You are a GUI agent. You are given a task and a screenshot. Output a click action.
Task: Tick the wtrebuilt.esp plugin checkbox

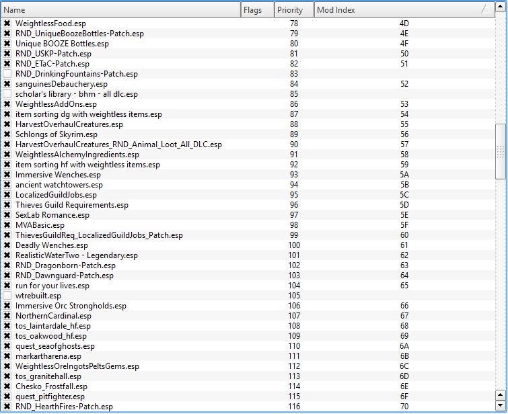coord(7,296)
